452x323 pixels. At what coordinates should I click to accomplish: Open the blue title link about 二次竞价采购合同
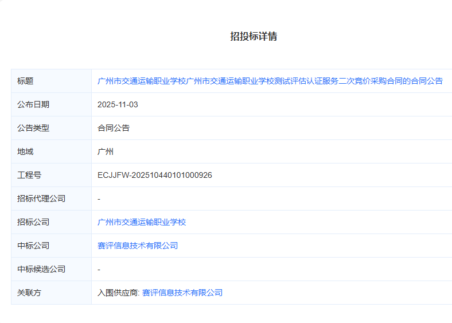click(x=270, y=81)
